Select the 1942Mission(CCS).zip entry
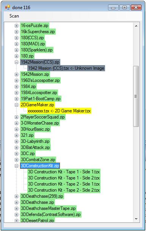 tap(40, 62)
